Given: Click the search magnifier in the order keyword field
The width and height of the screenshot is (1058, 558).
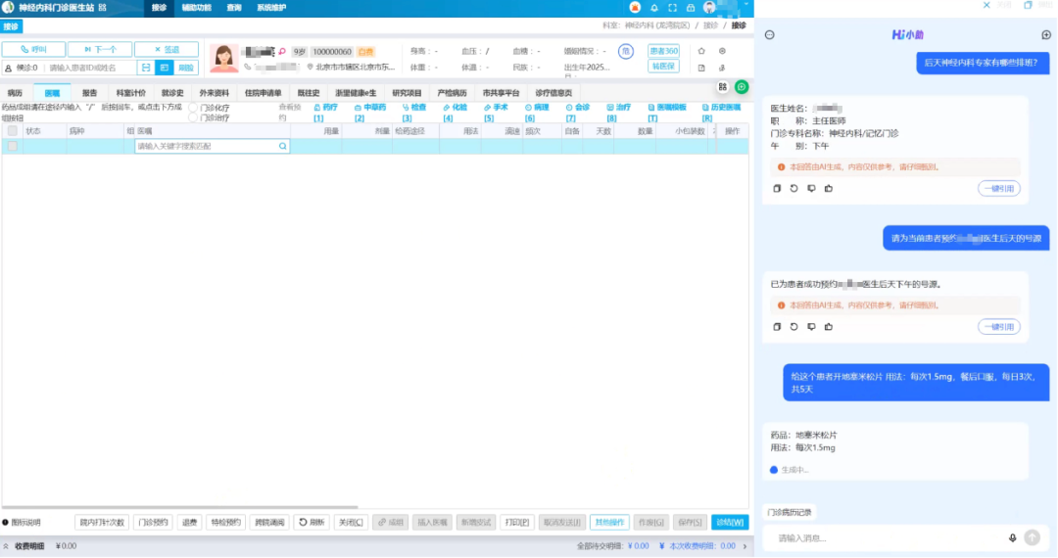Looking at the screenshot, I should click(x=283, y=146).
